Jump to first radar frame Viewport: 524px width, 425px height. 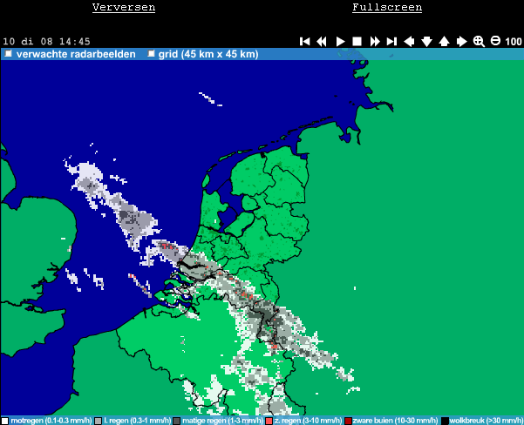305,42
